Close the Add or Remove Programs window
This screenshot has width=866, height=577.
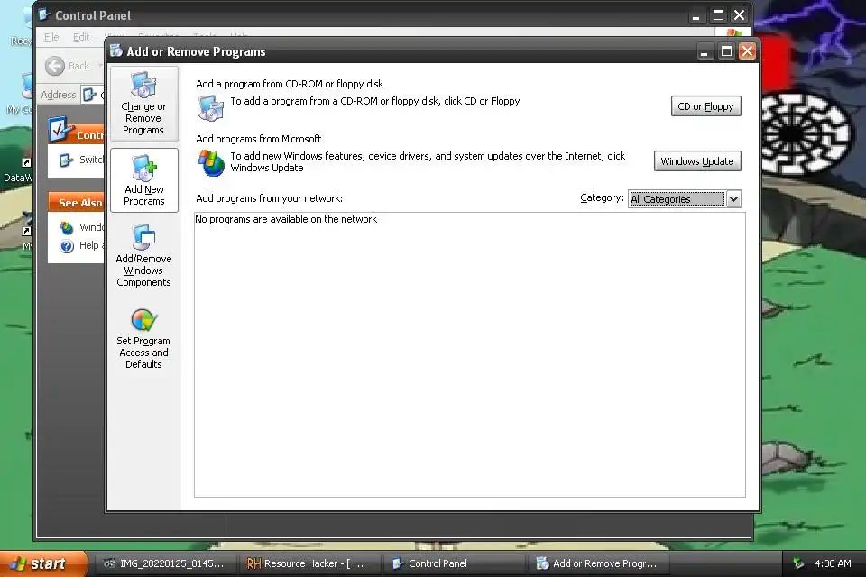click(747, 51)
